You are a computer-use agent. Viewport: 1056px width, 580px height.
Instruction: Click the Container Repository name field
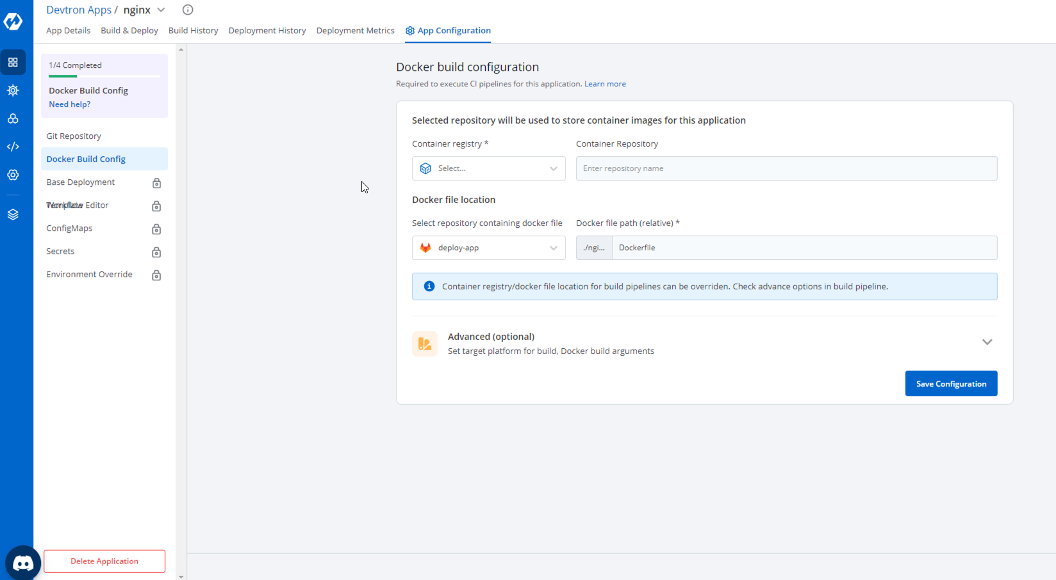[786, 168]
